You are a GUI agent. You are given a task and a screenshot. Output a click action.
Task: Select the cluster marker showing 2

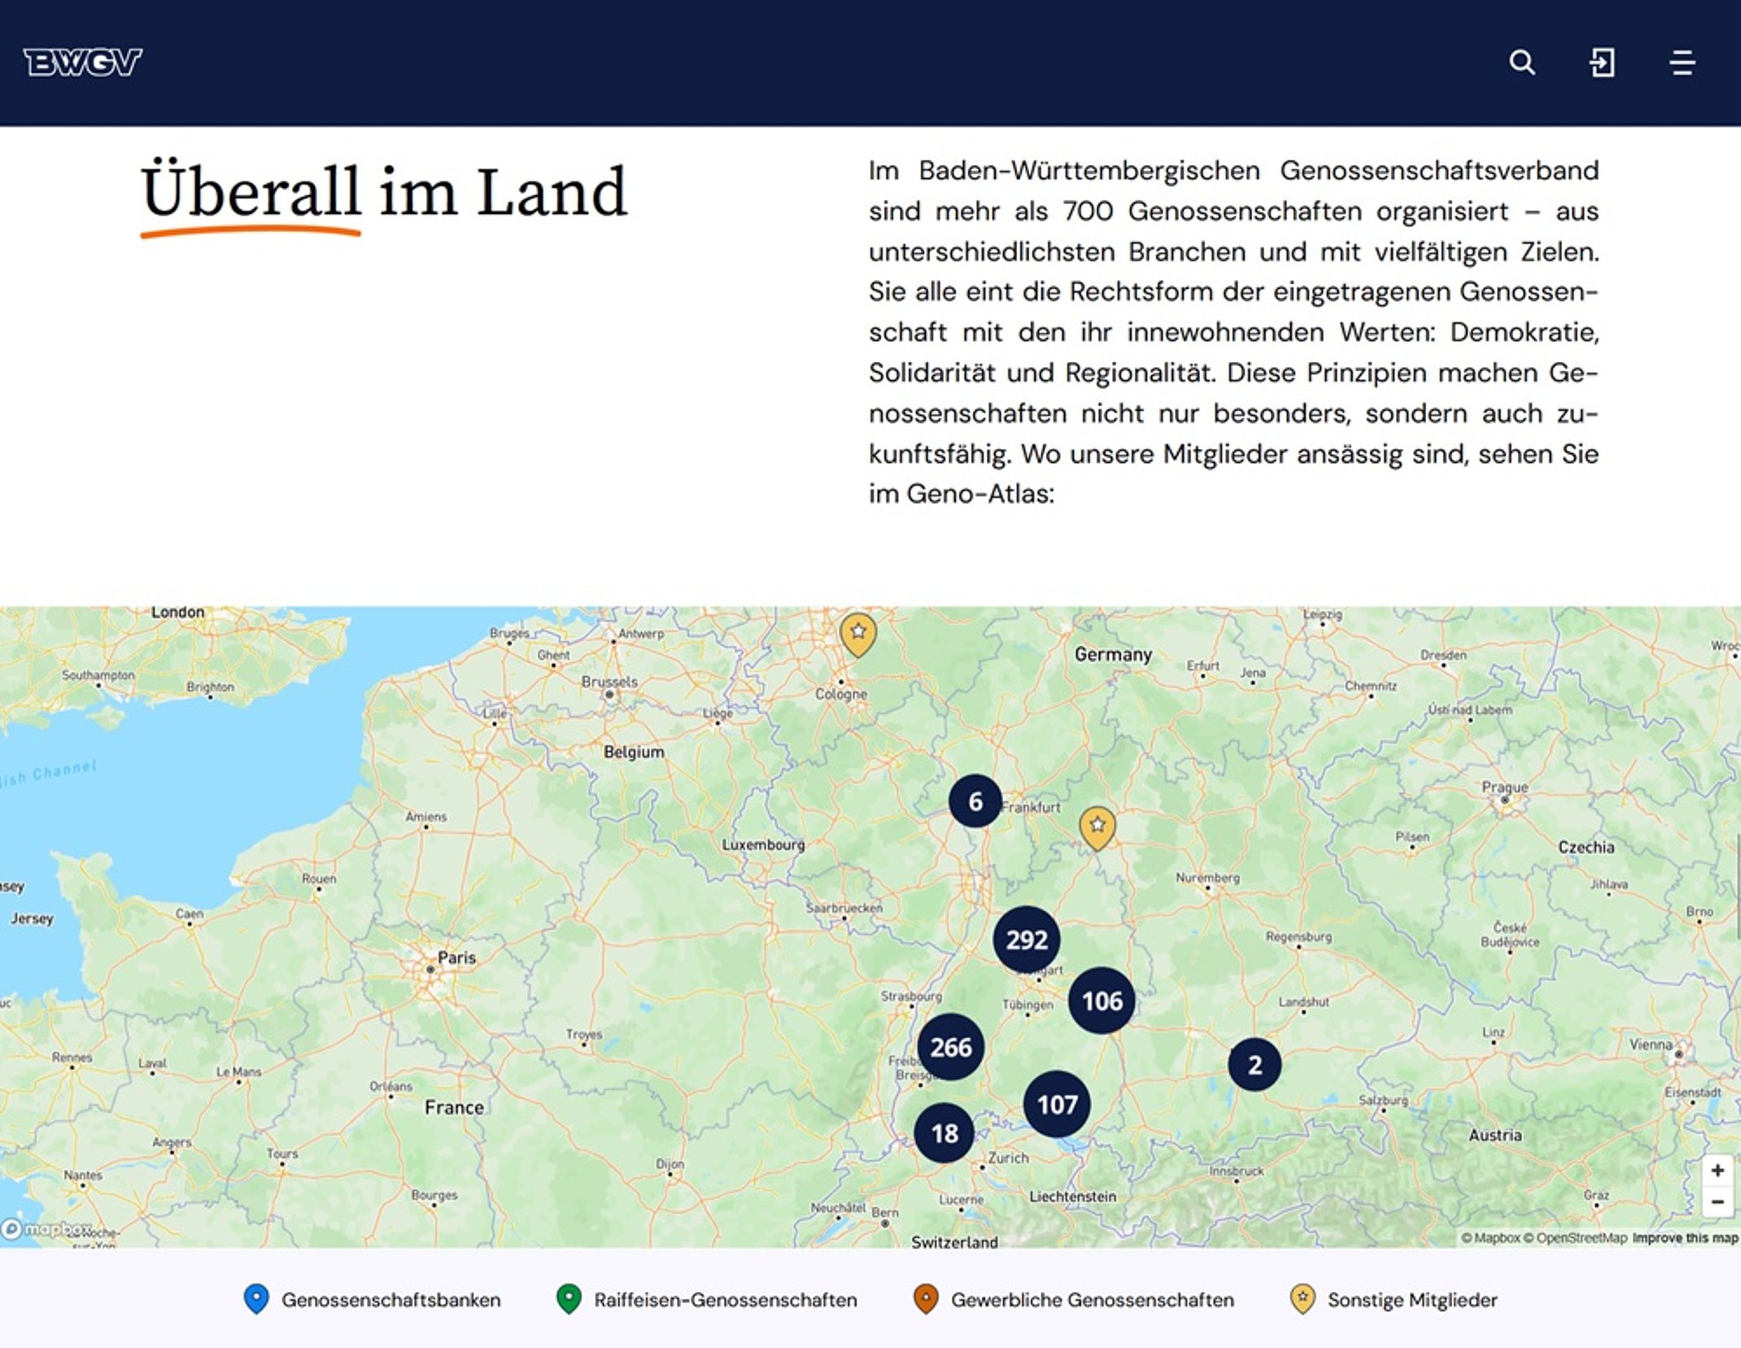click(1254, 1064)
